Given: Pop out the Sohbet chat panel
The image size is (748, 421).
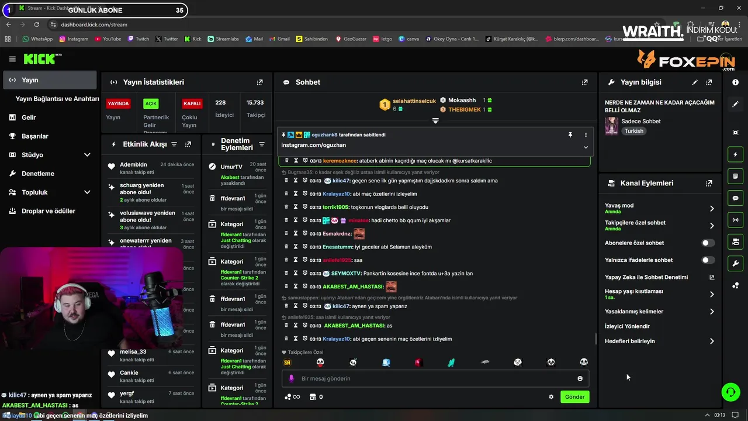Looking at the screenshot, I should (x=584, y=82).
